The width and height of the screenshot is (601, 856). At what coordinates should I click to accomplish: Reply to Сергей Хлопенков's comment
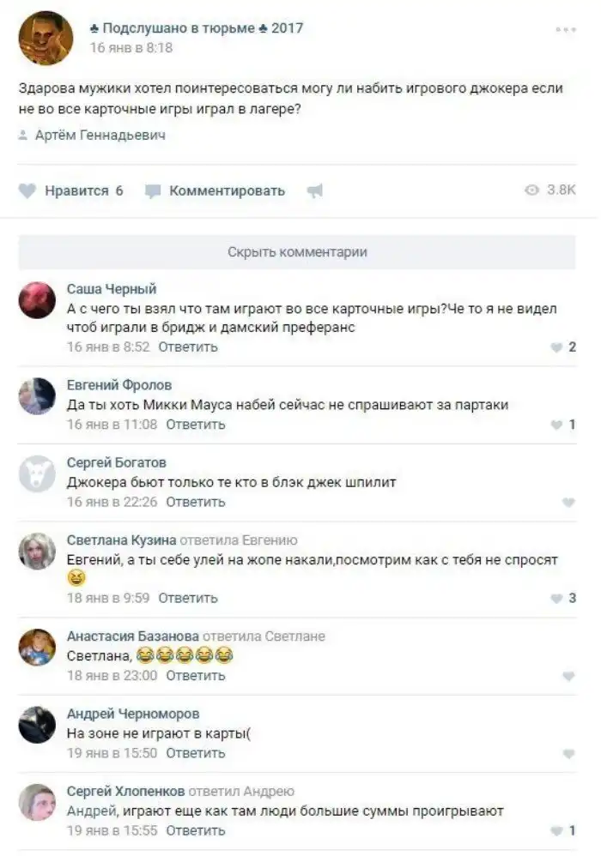tap(196, 831)
